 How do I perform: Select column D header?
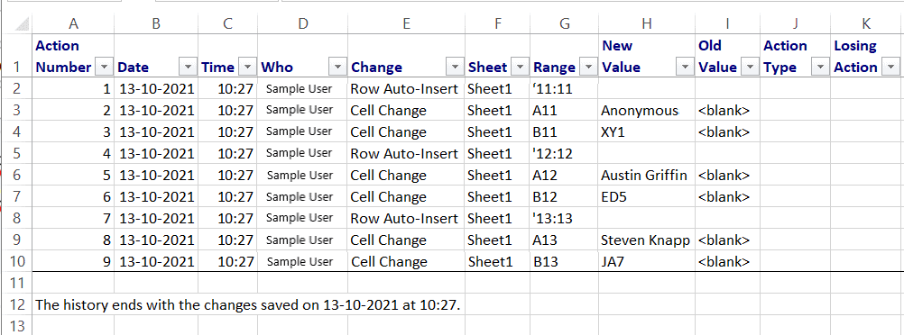[x=302, y=23]
